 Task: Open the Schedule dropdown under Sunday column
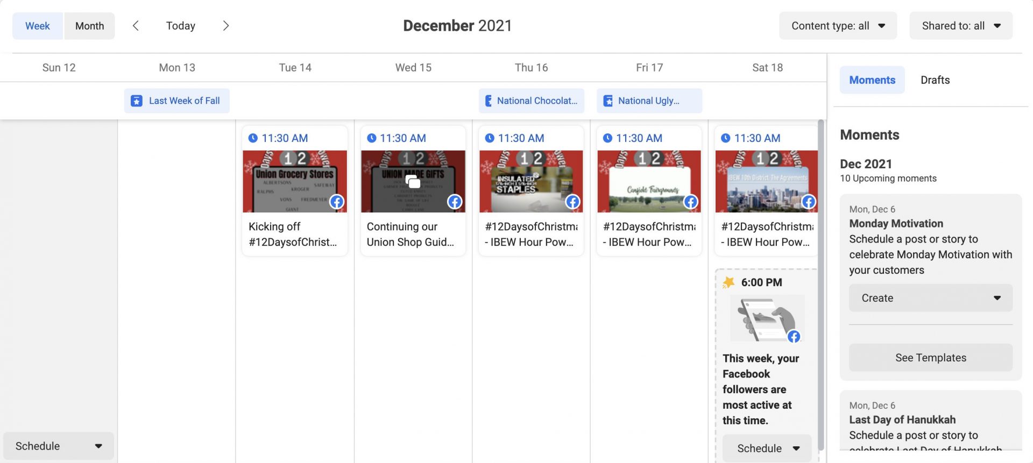click(x=58, y=446)
